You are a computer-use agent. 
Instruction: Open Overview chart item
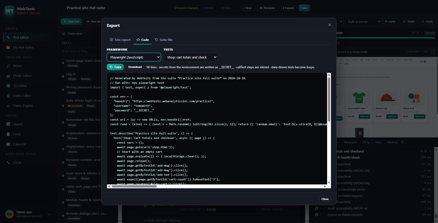pos(72,34)
